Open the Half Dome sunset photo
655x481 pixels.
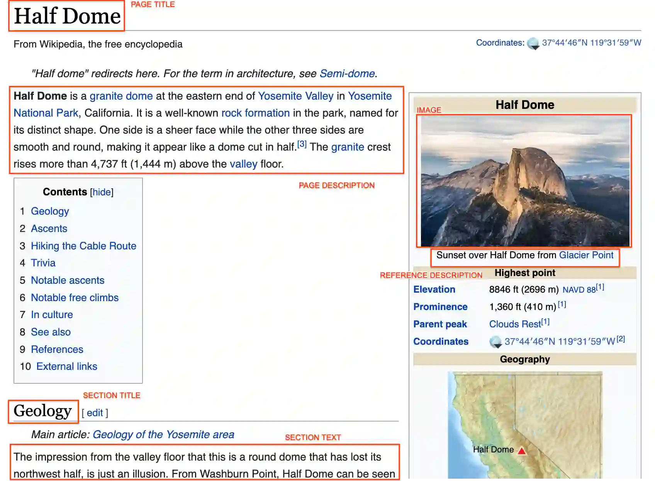(525, 181)
